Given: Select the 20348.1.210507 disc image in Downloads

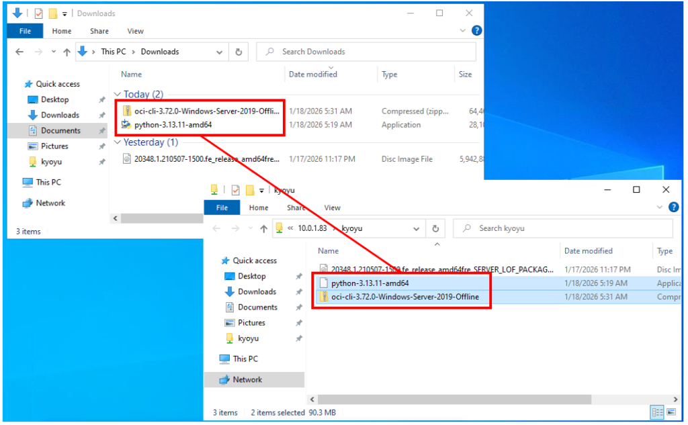Looking at the screenshot, I should 202,160.
